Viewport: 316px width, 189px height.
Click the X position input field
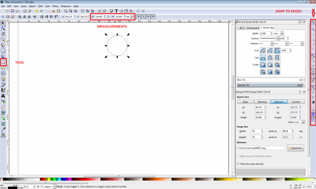69,17
